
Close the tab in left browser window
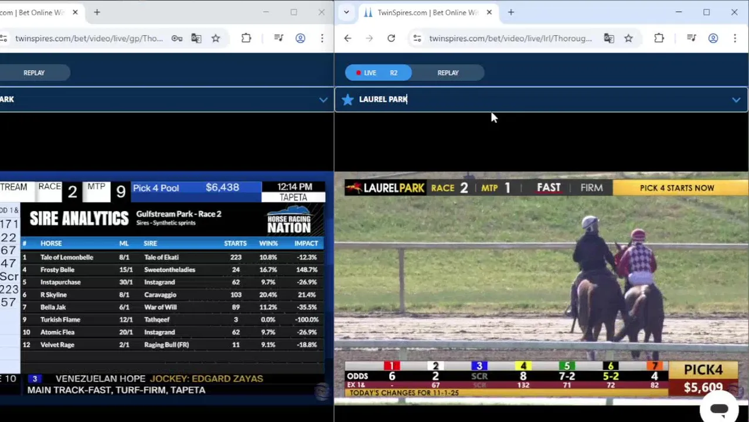(75, 12)
